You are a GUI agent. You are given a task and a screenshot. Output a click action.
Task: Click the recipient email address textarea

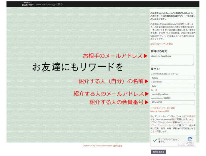(172, 60)
